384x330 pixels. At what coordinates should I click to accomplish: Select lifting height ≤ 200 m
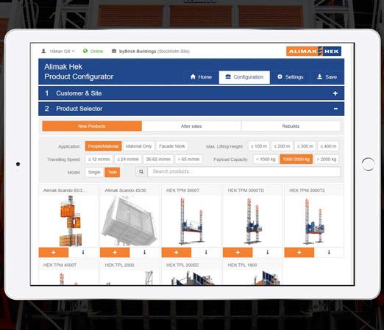point(282,146)
